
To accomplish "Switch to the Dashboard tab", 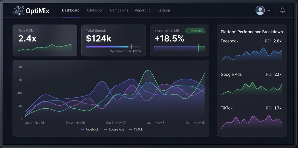I will (71, 10).
